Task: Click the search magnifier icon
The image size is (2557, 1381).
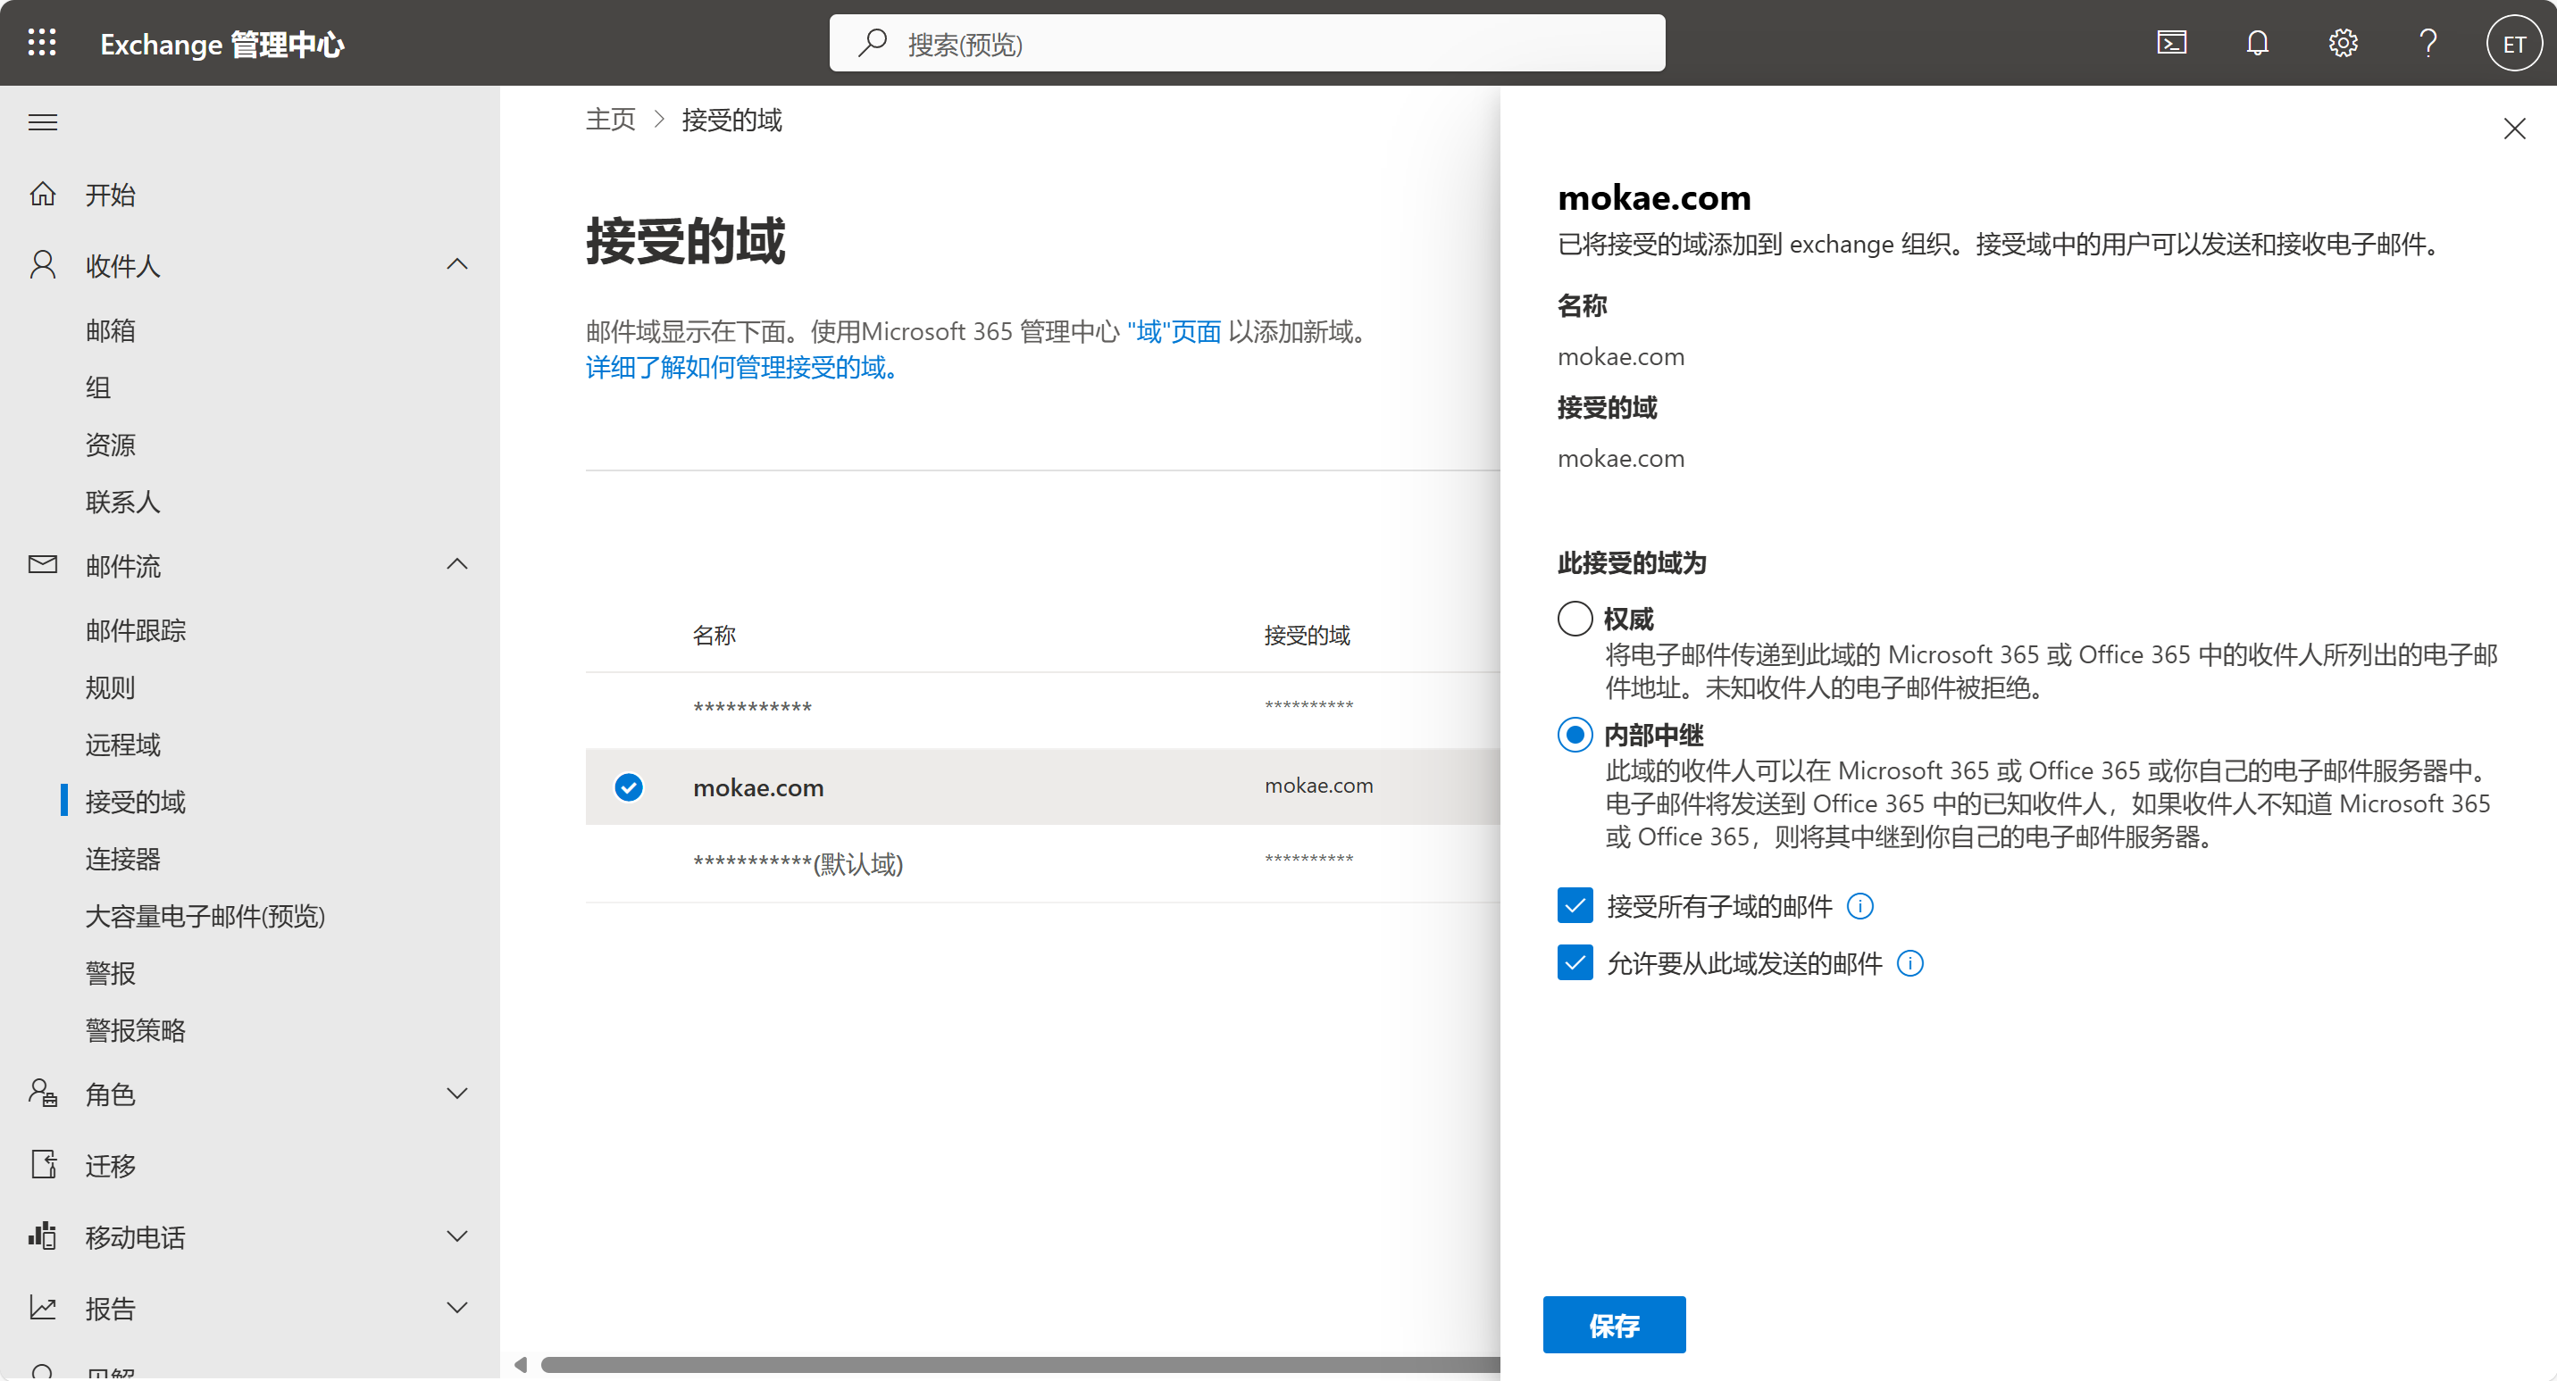Action: coord(873,43)
